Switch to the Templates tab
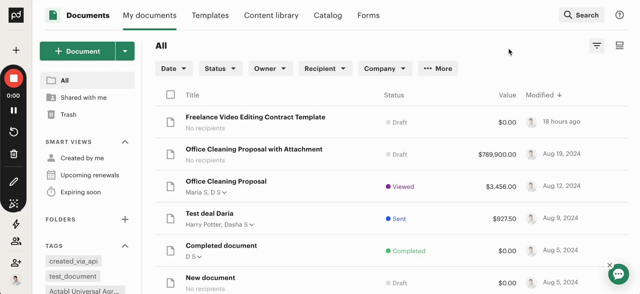Image resolution: width=640 pixels, height=294 pixels. tap(210, 16)
